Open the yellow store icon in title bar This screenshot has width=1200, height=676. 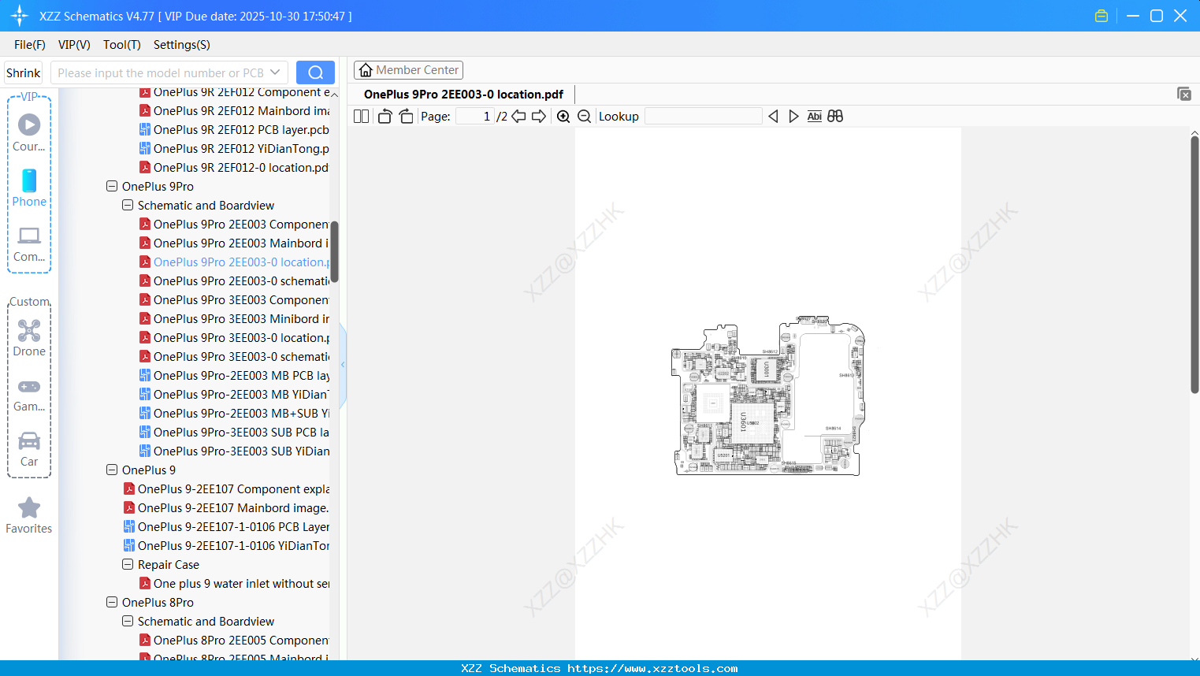point(1102,16)
